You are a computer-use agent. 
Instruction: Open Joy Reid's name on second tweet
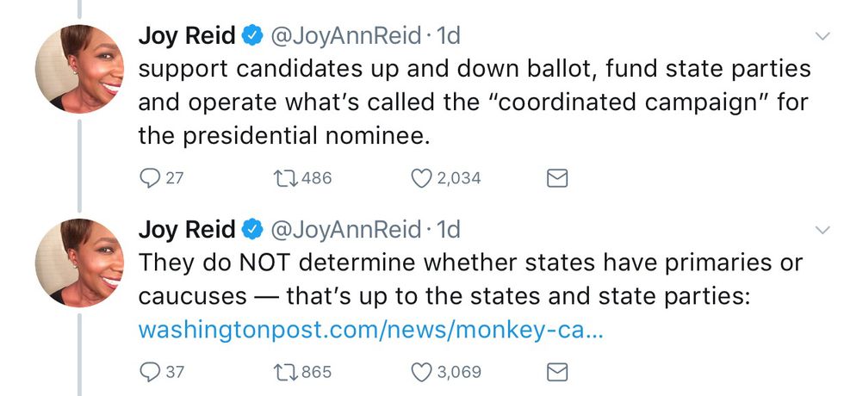tap(186, 230)
